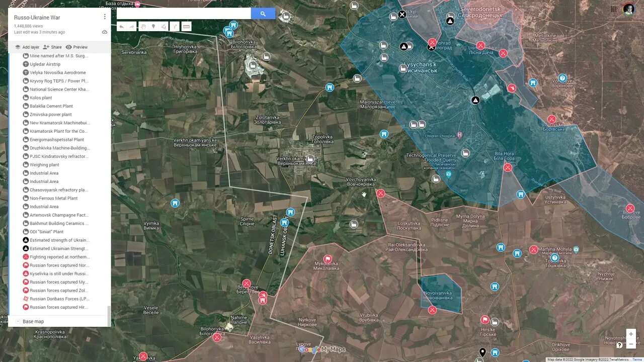The height and width of the screenshot is (362, 644).
Task: Click into the map search box
Action: [x=184, y=14]
